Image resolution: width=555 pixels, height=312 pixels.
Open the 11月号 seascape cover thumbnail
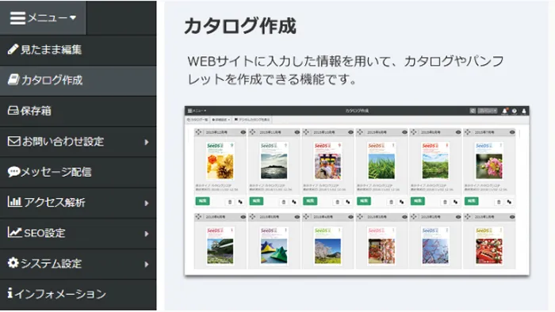[274, 161]
